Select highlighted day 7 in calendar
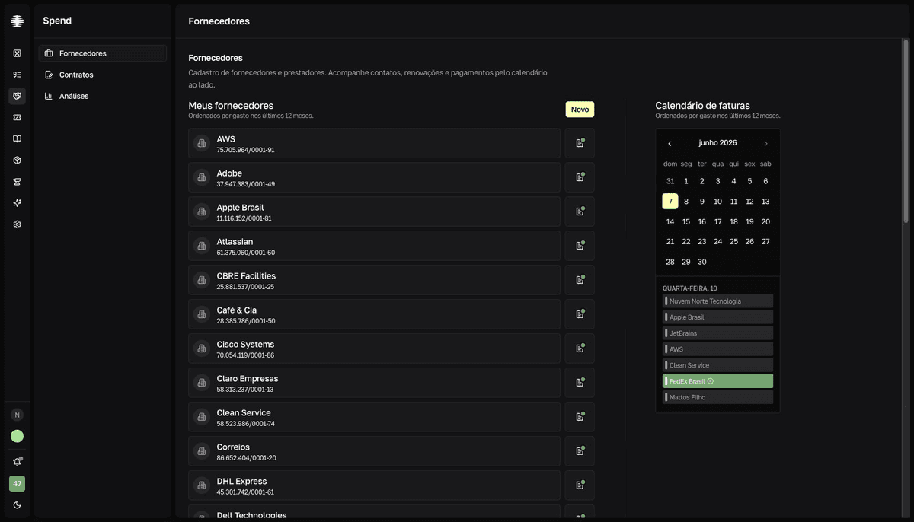 670,202
